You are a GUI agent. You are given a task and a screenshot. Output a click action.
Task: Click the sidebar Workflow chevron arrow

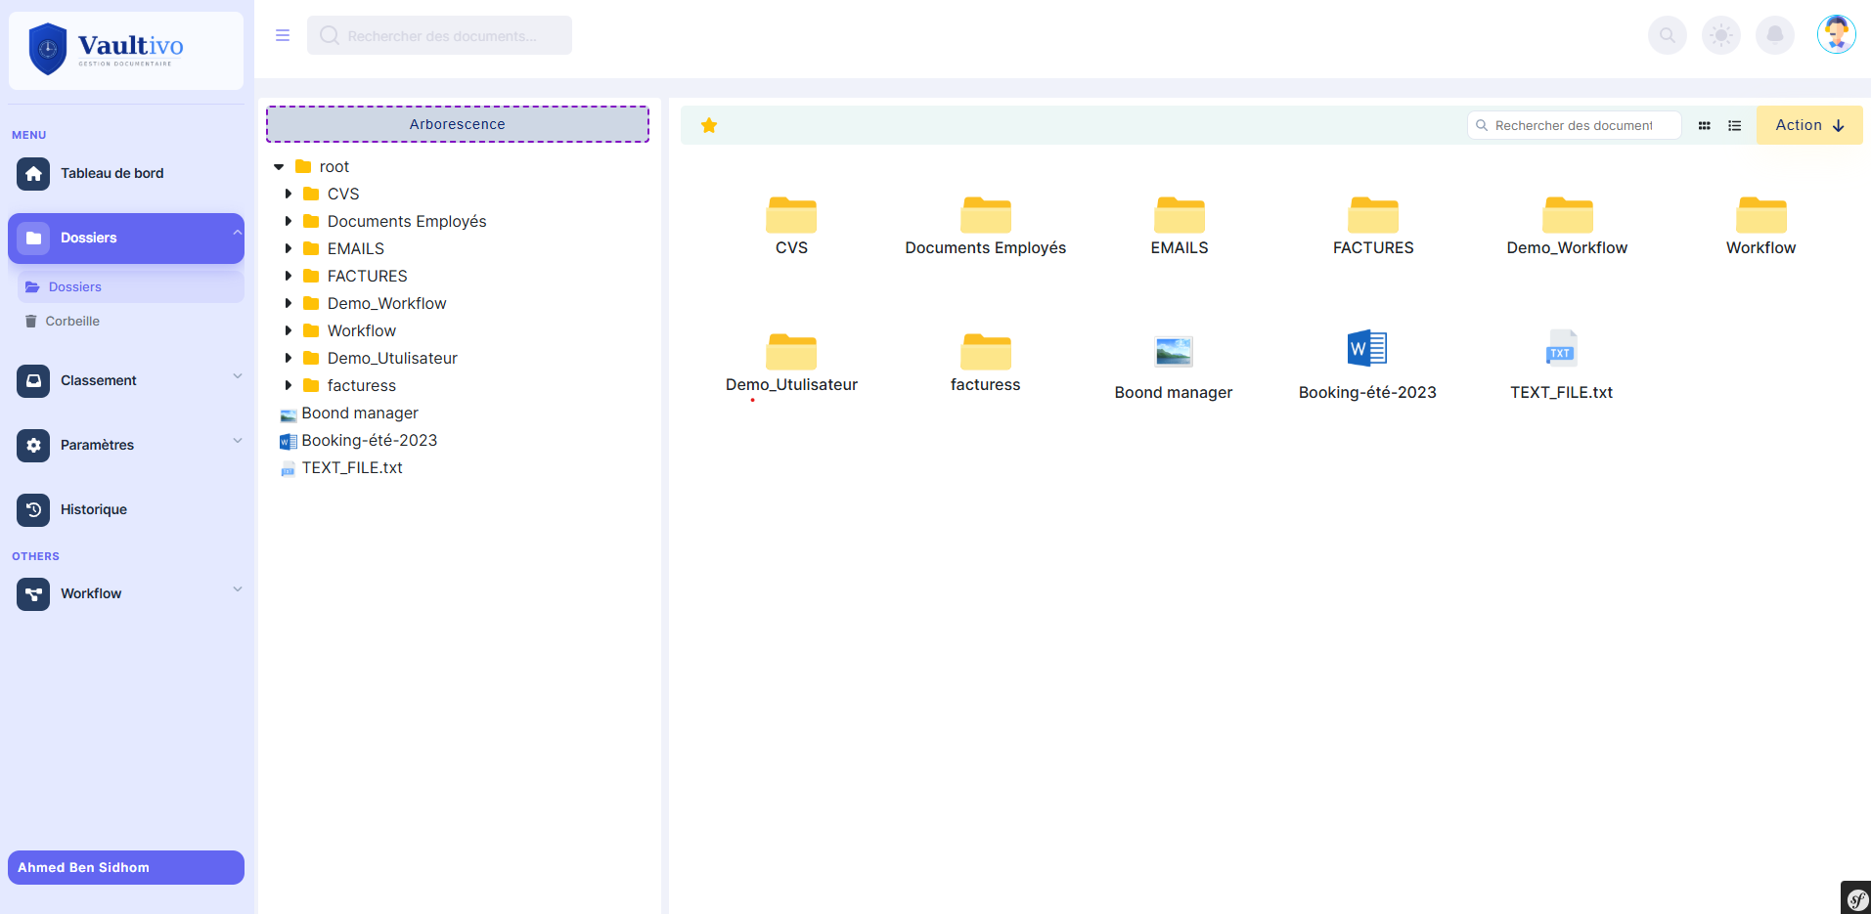click(237, 589)
